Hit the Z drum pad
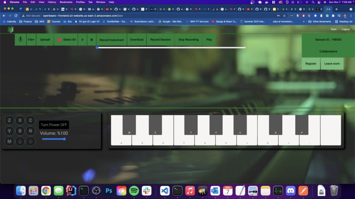The width and height of the screenshot is (355, 199). tap(9, 120)
